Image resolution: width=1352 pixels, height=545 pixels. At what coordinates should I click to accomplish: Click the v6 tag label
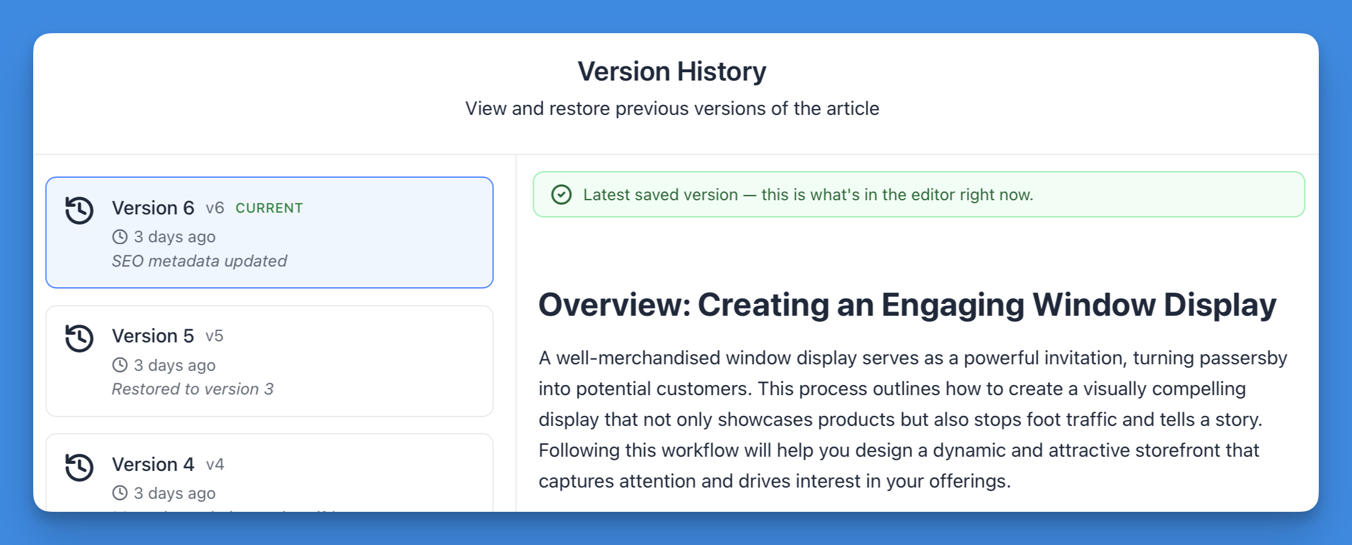point(215,209)
